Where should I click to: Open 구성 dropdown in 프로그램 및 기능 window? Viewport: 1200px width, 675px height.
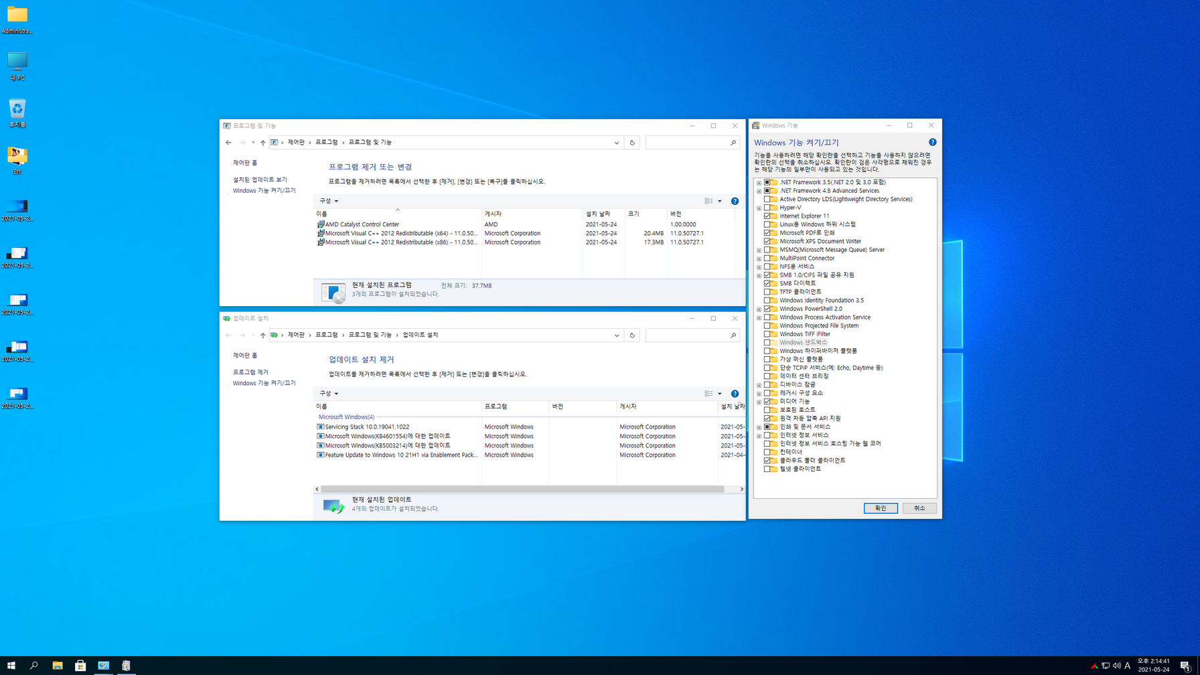coord(329,201)
